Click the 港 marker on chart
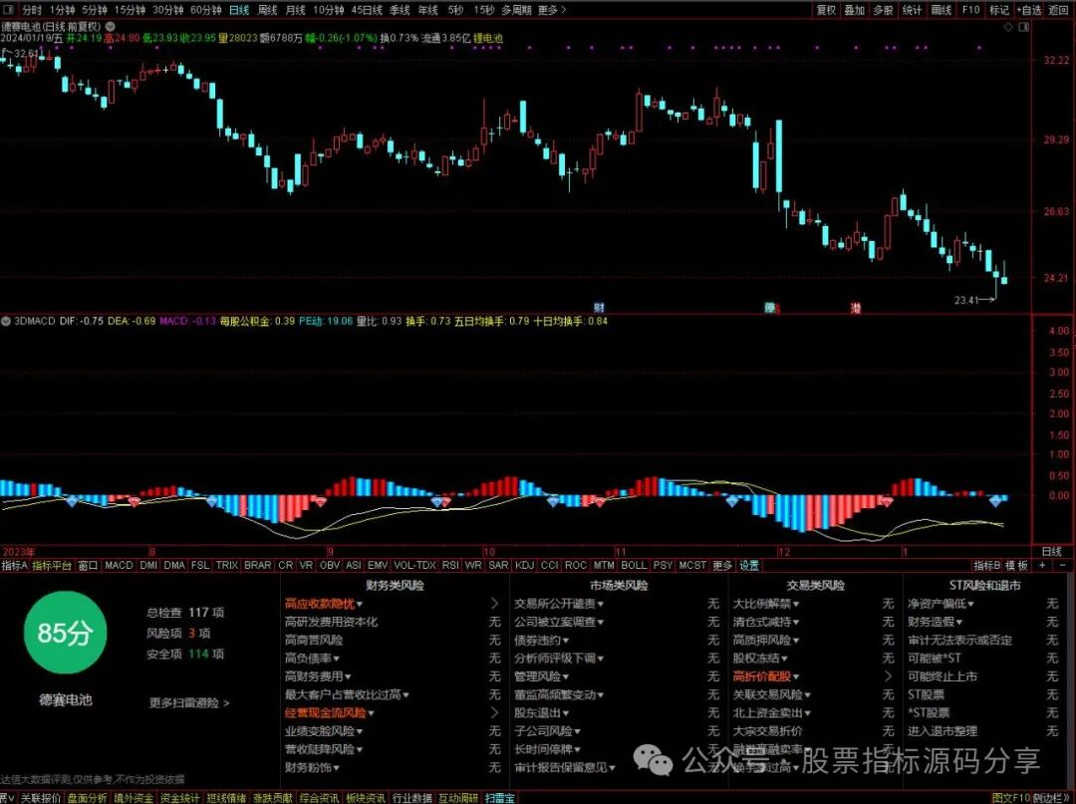Screen dimensions: 1076x804 (x=855, y=308)
